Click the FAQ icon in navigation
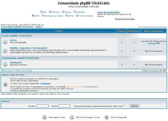The width and height of the screenshot is (168, 121). pyautogui.click(x=41, y=12)
